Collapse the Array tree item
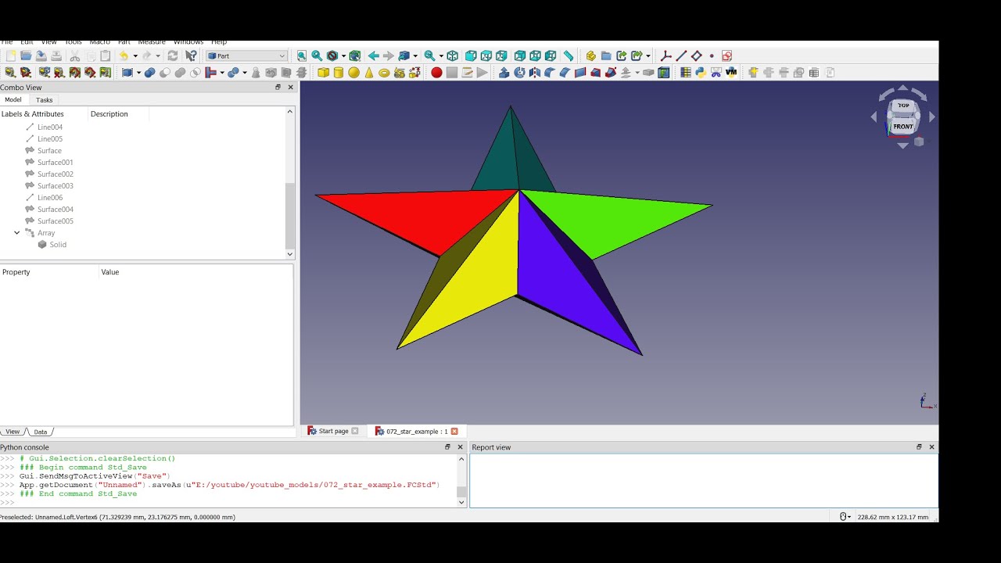This screenshot has height=563, width=1001. point(17,233)
